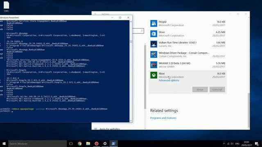262x147 pixels.
Task: Click the Related settings heading
Action: [x=164, y=111]
